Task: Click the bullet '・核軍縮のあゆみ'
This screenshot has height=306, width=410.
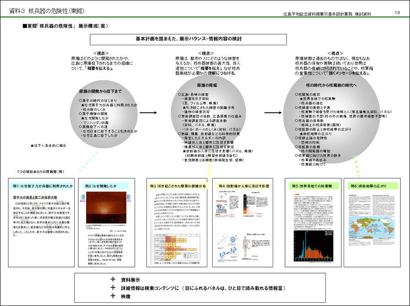Action: (x=313, y=160)
